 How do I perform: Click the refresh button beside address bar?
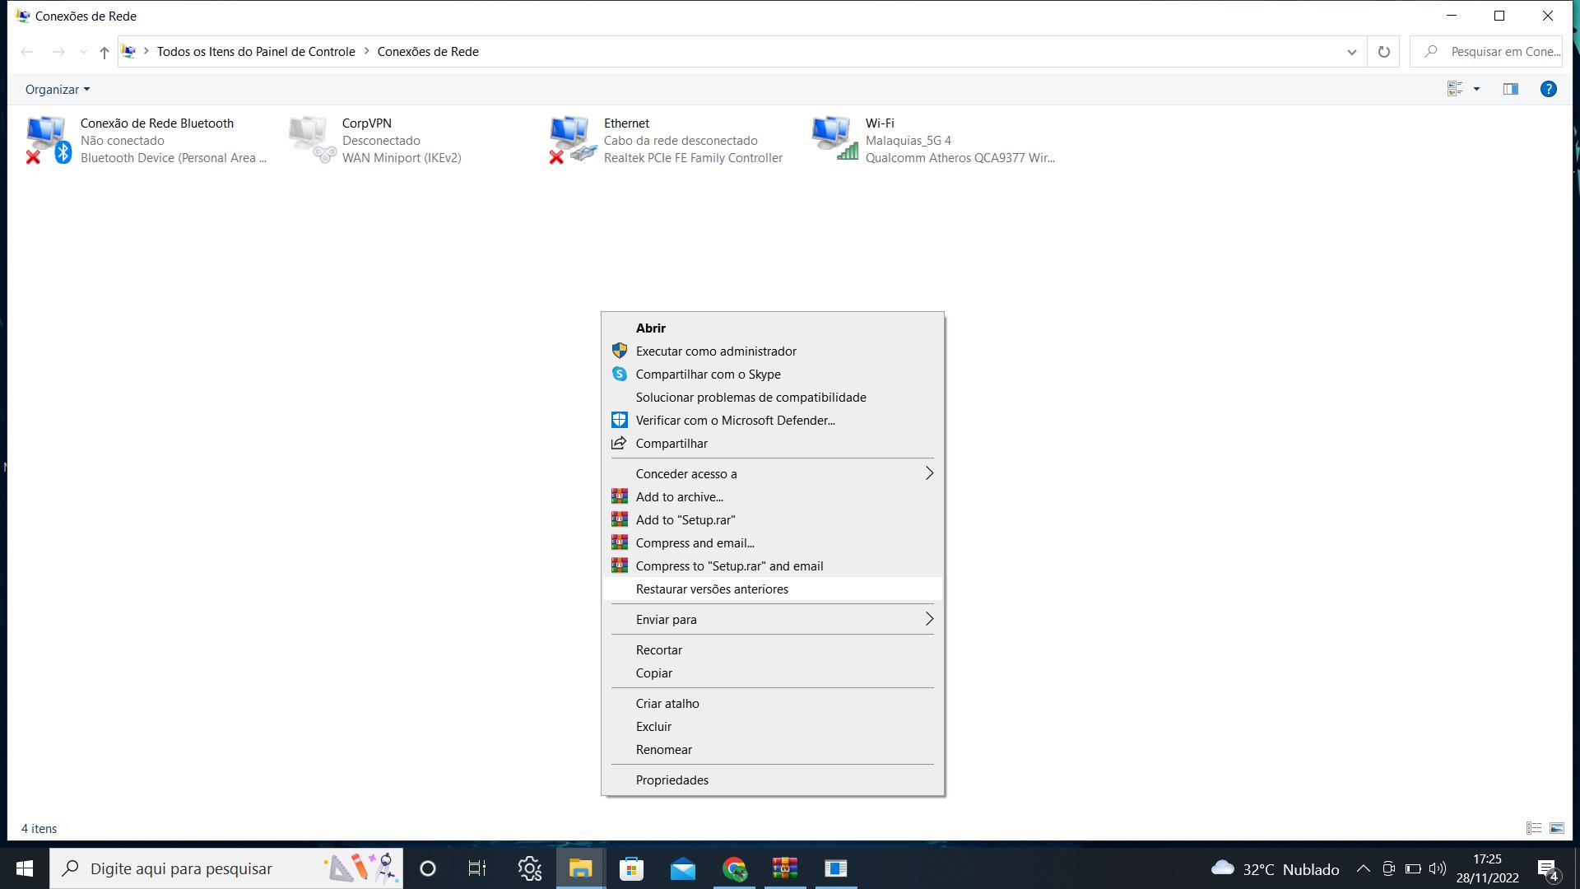tap(1383, 52)
